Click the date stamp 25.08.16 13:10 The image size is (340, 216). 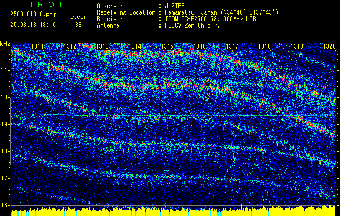tap(33, 25)
